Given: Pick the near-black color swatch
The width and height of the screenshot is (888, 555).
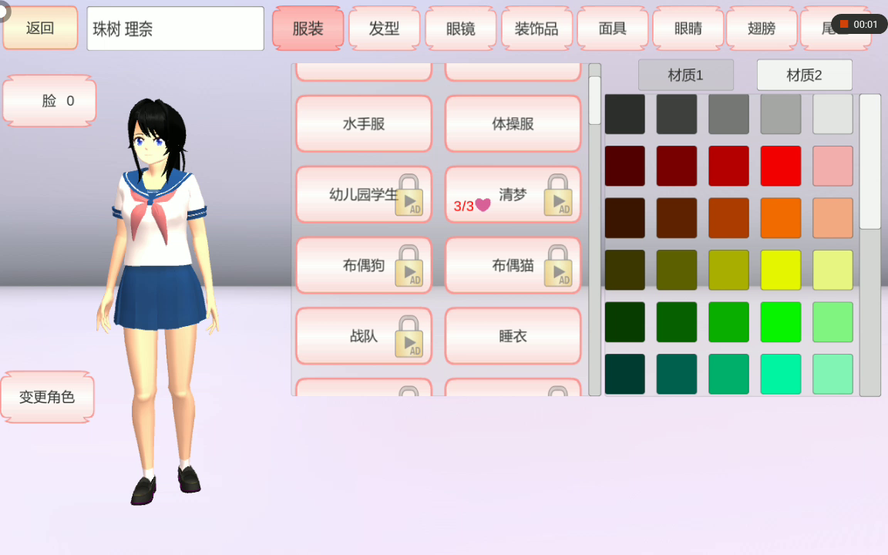Looking at the screenshot, I should pyautogui.click(x=624, y=114).
